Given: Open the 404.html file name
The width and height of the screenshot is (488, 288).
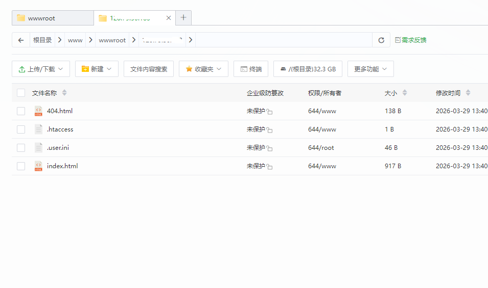Looking at the screenshot, I should 60,111.
